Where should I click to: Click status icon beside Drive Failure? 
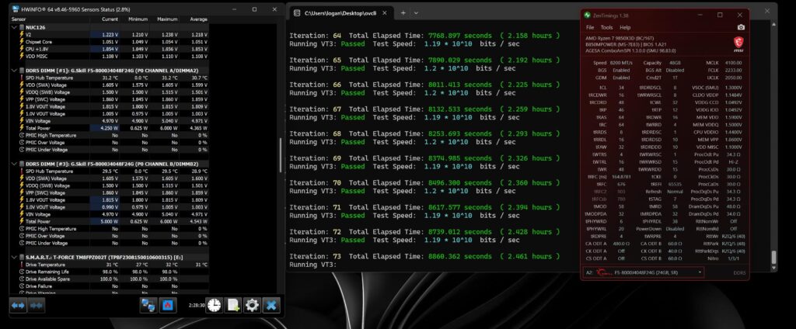coord(22,286)
